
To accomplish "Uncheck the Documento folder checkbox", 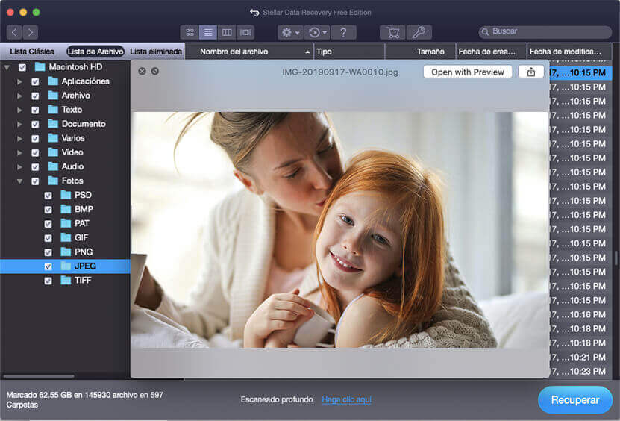I will tap(35, 124).
